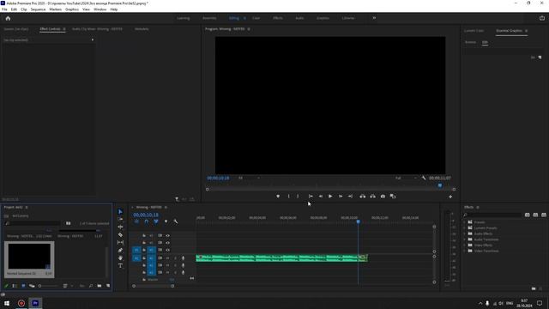549x309 pixels.
Task: Open the Program monitor Button Editor plus
Action: point(450,197)
